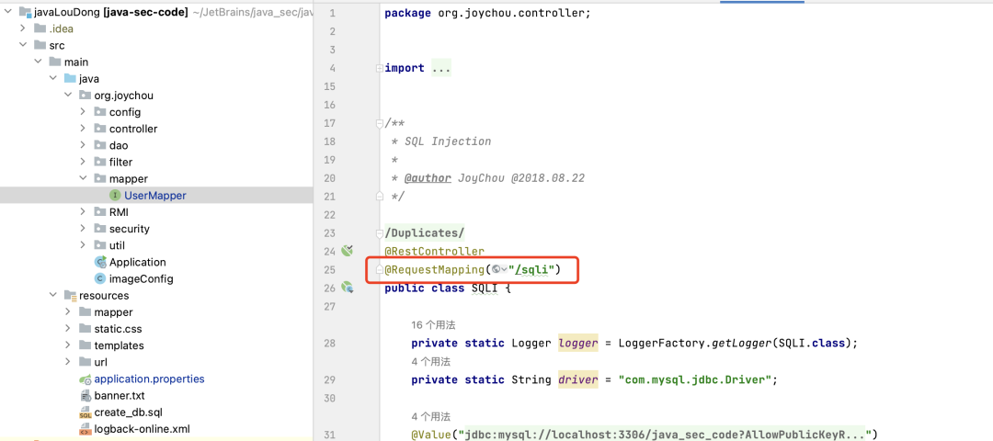Collapse the resources folder
Viewport: 993px width, 441px height.
pyautogui.click(x=53, y=296)
